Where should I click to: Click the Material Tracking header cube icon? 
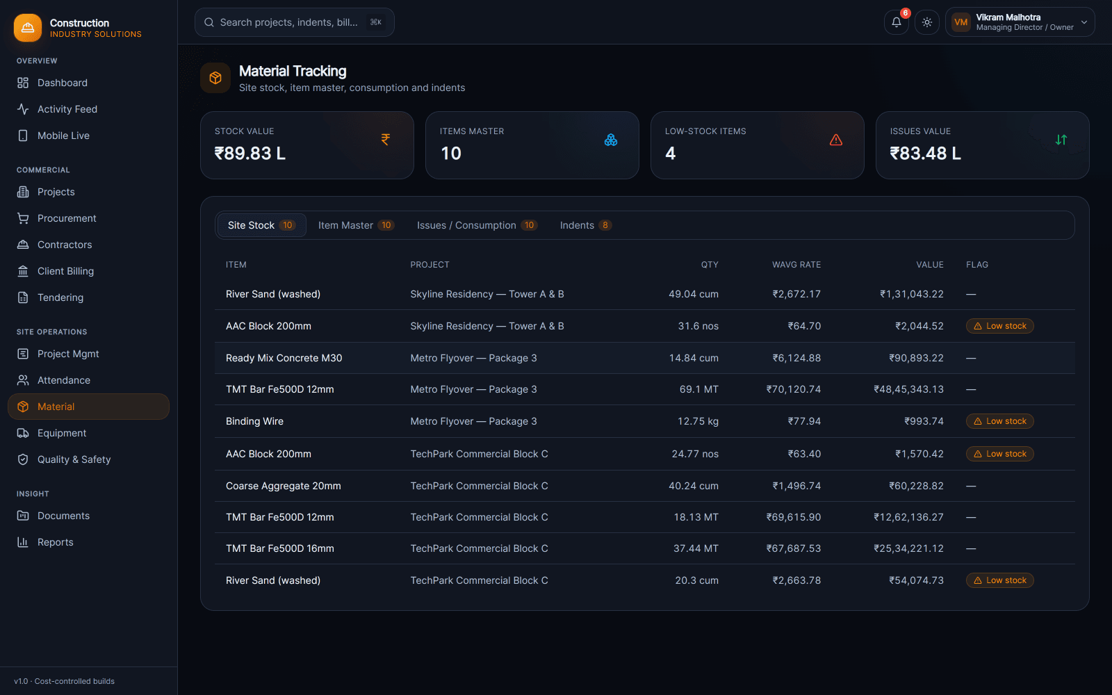(215, 78)
